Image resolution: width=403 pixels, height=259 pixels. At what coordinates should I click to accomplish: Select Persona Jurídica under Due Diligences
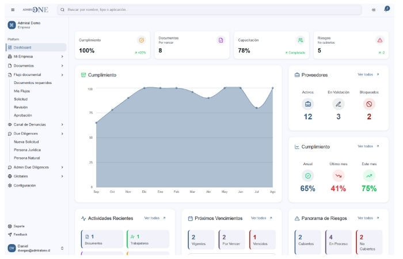click(27, 150)
